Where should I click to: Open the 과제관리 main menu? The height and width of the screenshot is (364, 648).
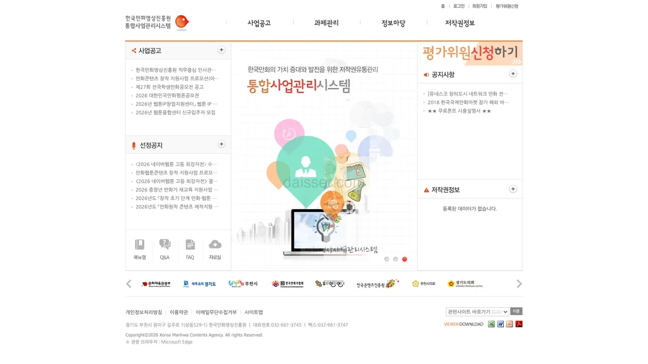(x=326, y=23)
